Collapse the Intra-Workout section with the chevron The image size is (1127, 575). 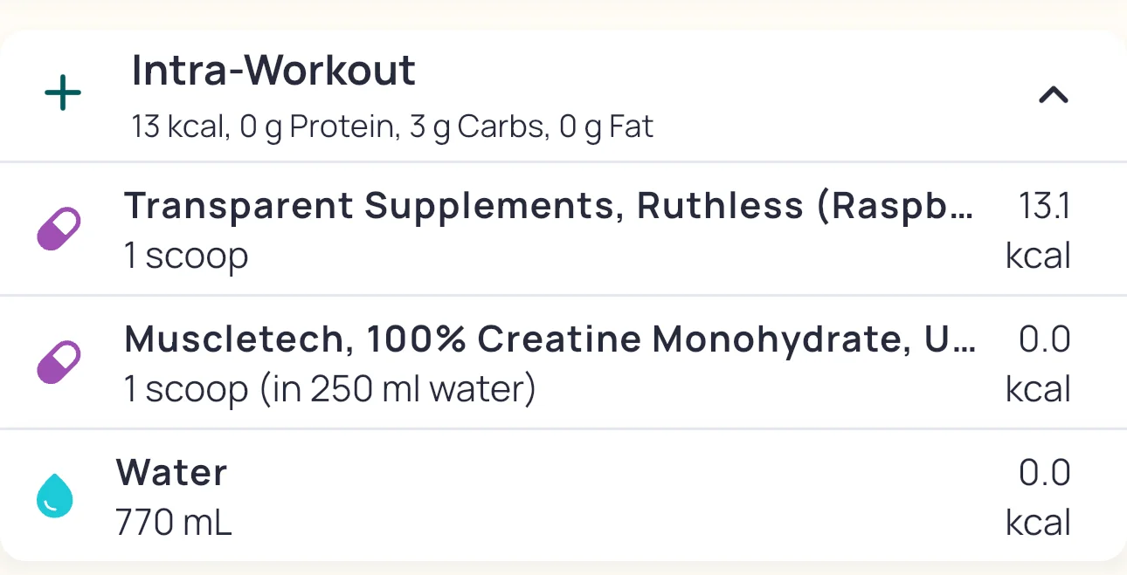(x=1054, y=95)
